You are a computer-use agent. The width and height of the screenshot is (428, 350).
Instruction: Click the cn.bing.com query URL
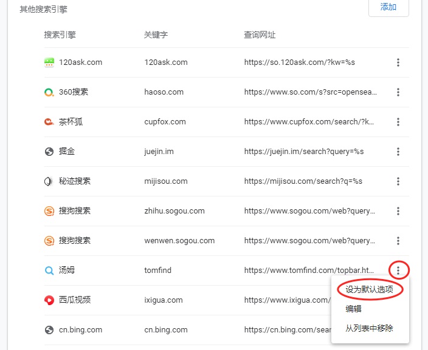pos(288,329)
